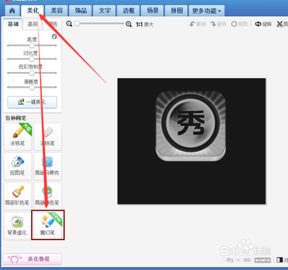Open the 拼图 tab
This screenshot has width=288, height=270.
[177, 10]
